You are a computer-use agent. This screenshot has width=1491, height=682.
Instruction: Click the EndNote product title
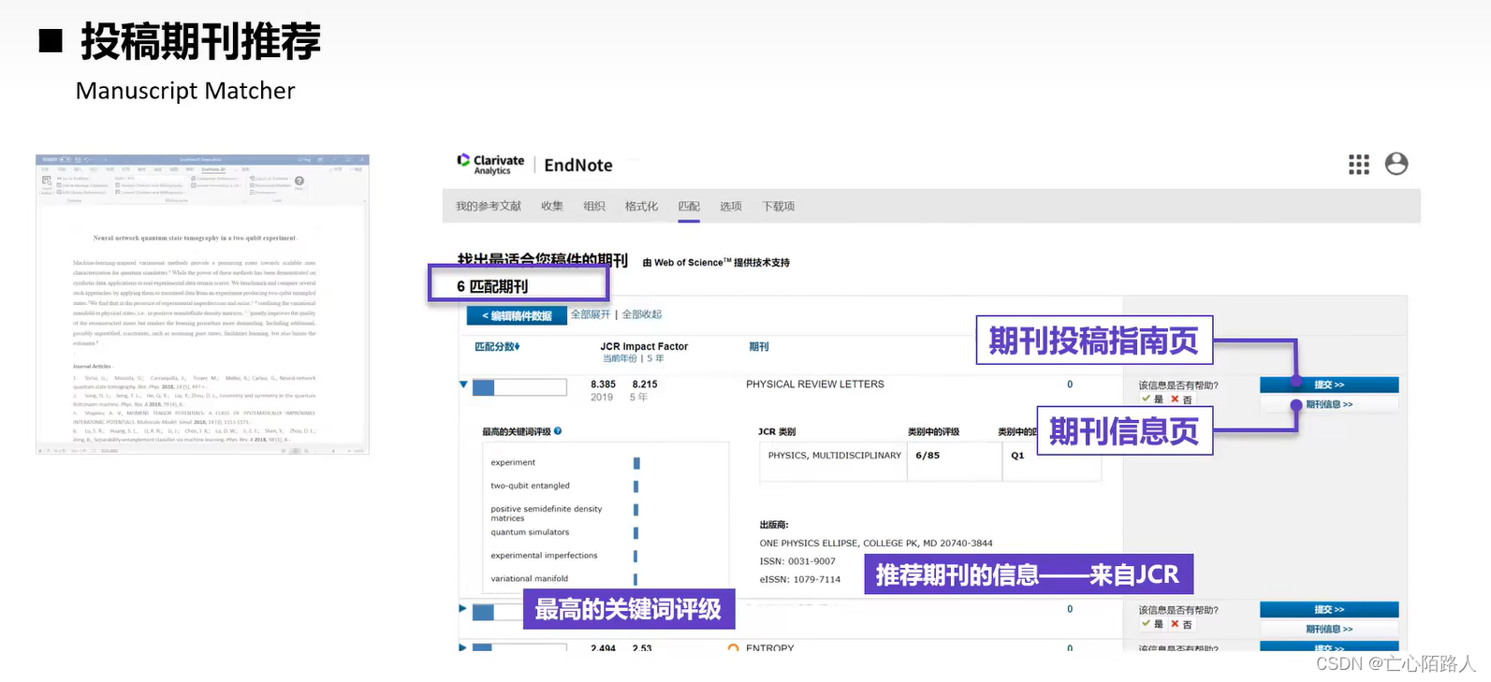tap(578, 166)
